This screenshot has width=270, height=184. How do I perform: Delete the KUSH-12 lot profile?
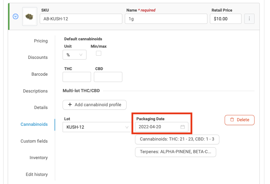[x=239, y=120]
